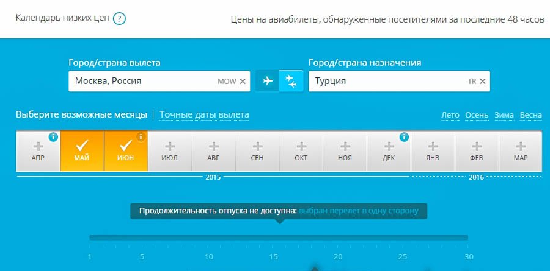Click the destination country input field
The width and height of the screenshot is (550, 271).
click(399, 81)
